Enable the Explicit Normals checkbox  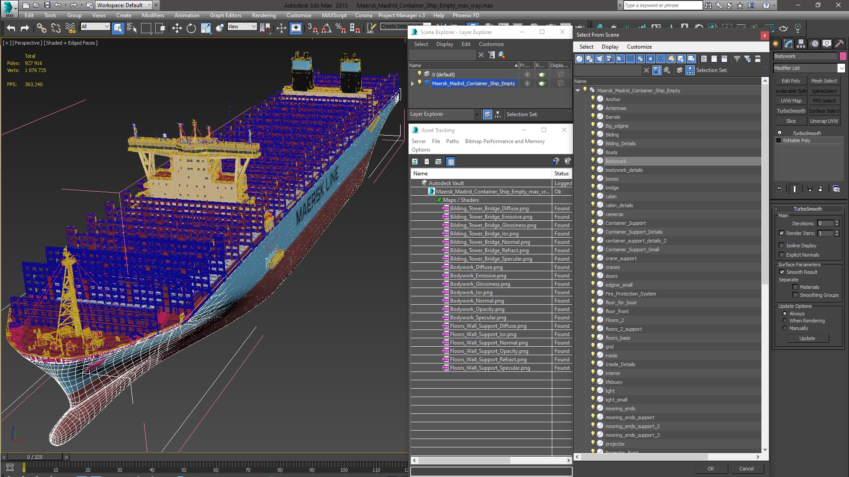click(781, 255)
